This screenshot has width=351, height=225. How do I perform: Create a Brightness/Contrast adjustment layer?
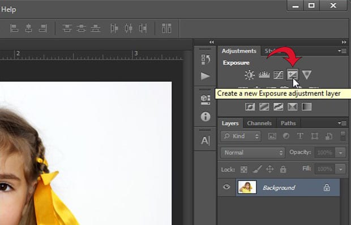[250, 74]
